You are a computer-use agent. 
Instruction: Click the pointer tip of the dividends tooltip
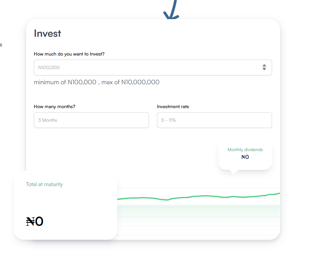233,171
